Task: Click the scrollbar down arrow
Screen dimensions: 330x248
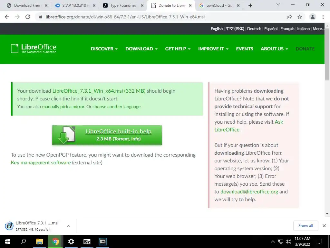Action: coord(327,214)
